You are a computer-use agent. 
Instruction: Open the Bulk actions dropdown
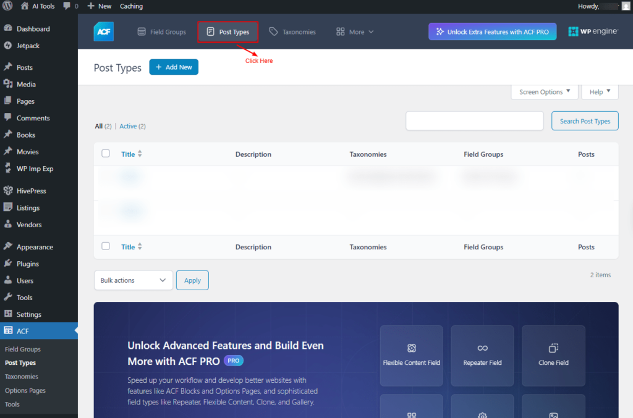click(x=134, y=280)
